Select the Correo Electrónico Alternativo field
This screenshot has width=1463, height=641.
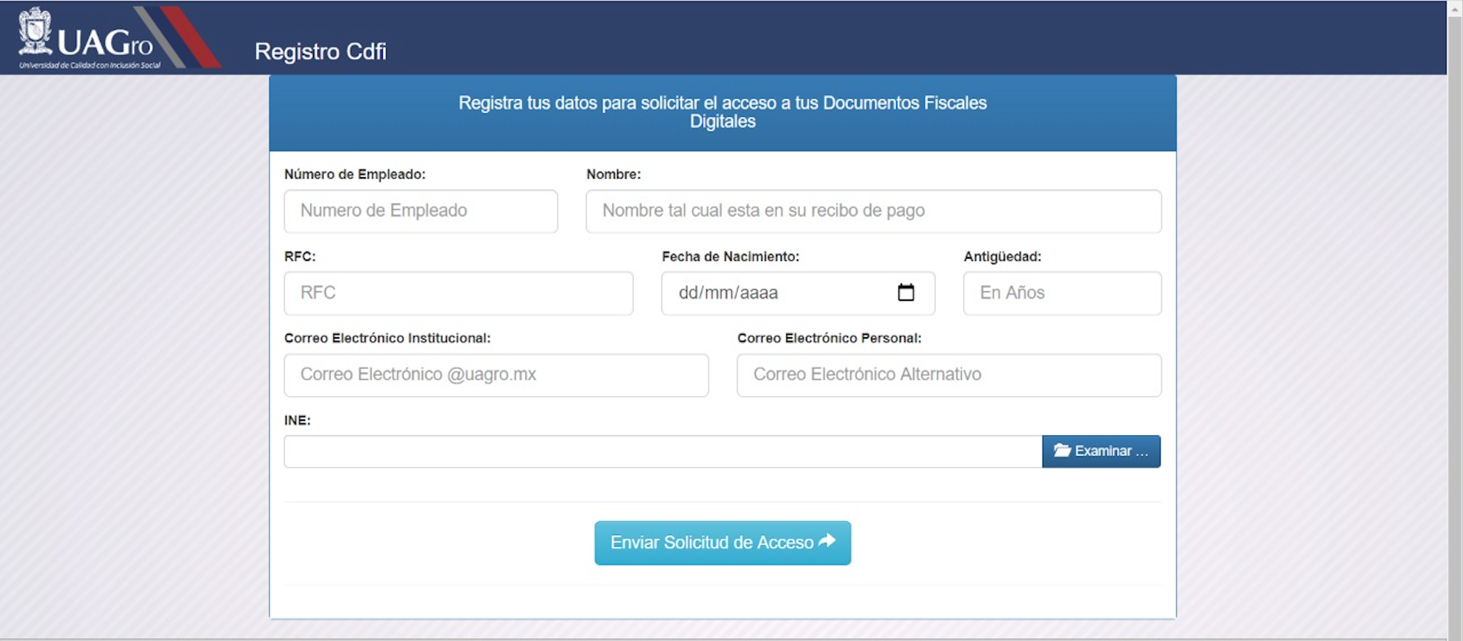949,375
